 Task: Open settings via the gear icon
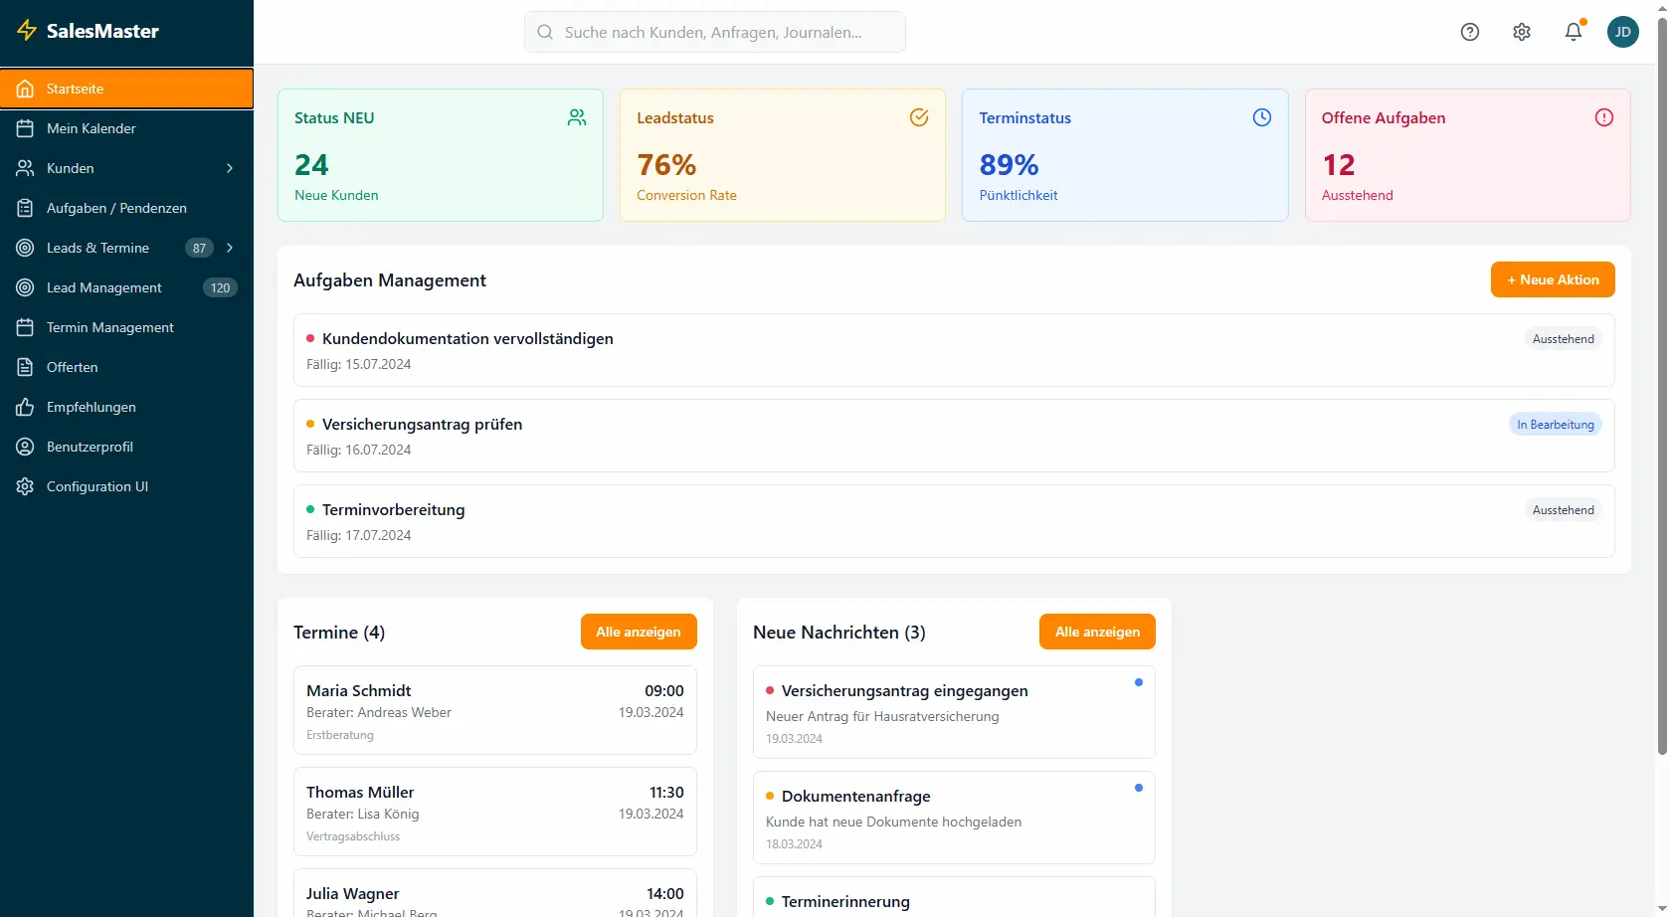(1521, 32)
